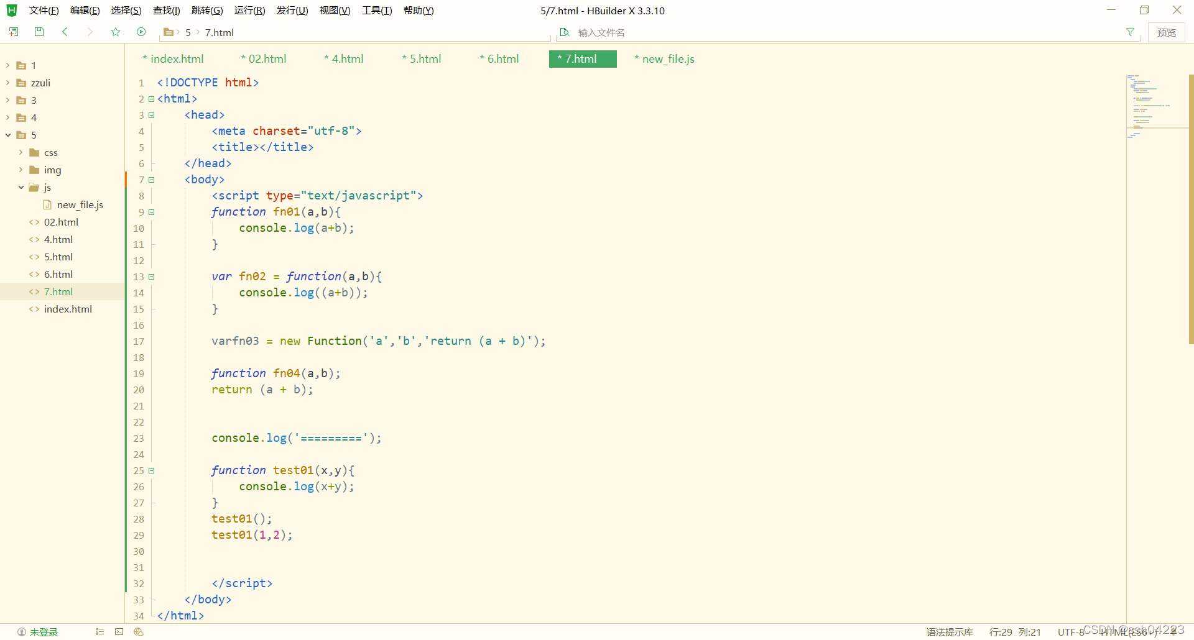Open the 选择(S) menu
This screenshot has height=640, width=1194.
tap(126, 11)
